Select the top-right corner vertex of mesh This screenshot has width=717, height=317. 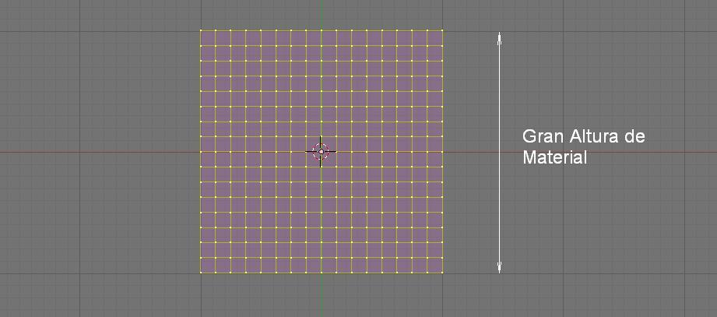(442, 30)
